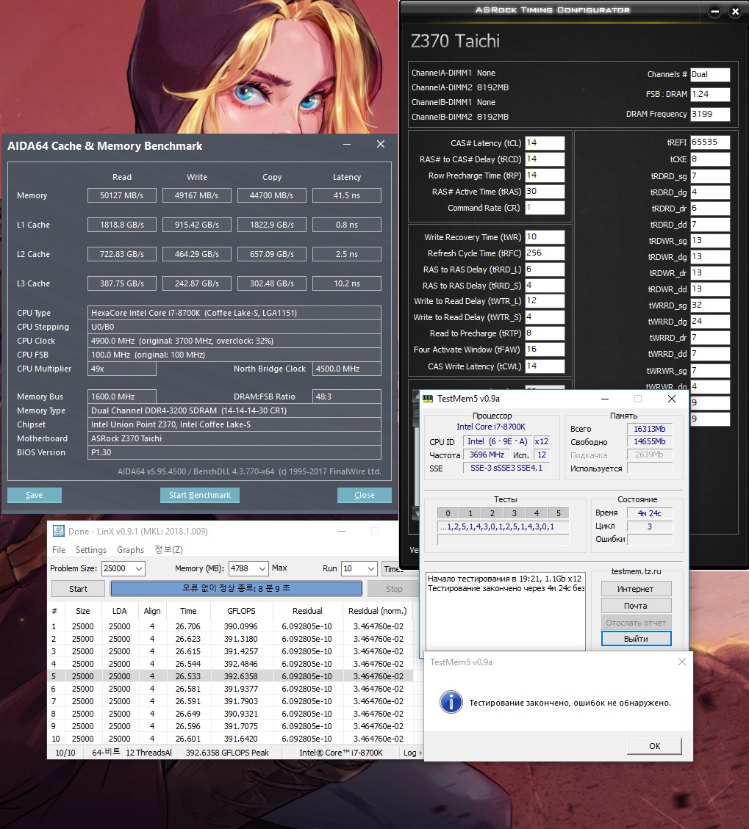Image resolution: width=749 pixels, height=829 pixels.
Task: Click the FSB : DRAM ratio field
Action: pyautogui.click(x=710, y=94)
